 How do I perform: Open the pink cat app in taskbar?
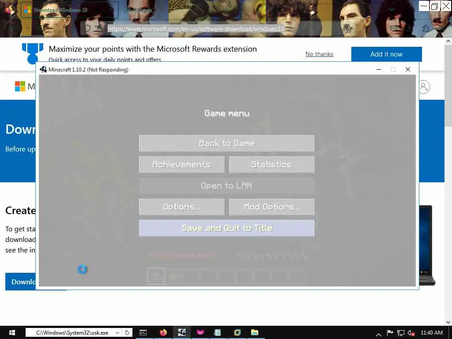point(200,332)
